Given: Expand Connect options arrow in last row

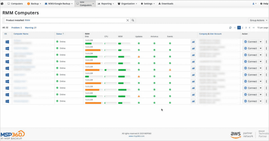Looking at the screenshot, I should (x=261, y=101).
